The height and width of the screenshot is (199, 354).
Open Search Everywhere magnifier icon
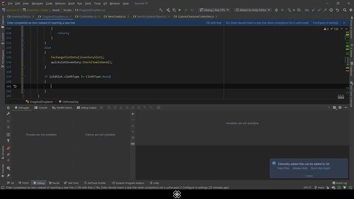[x=345, y=10]
